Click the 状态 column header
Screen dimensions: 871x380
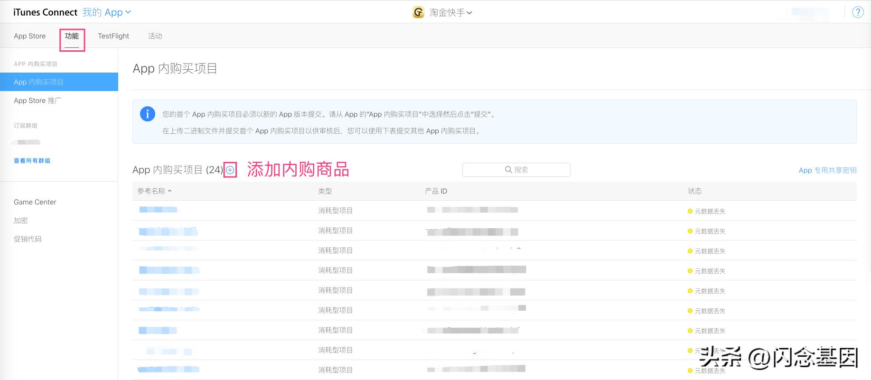[695, 191]
